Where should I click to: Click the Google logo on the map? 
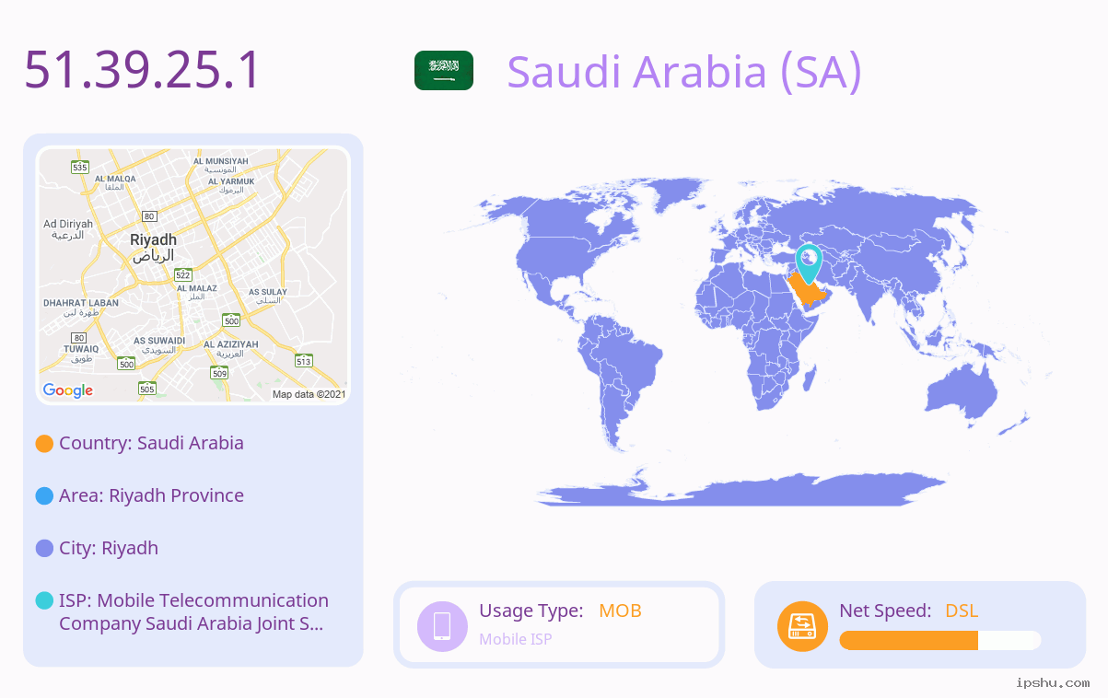click(68, 390)
